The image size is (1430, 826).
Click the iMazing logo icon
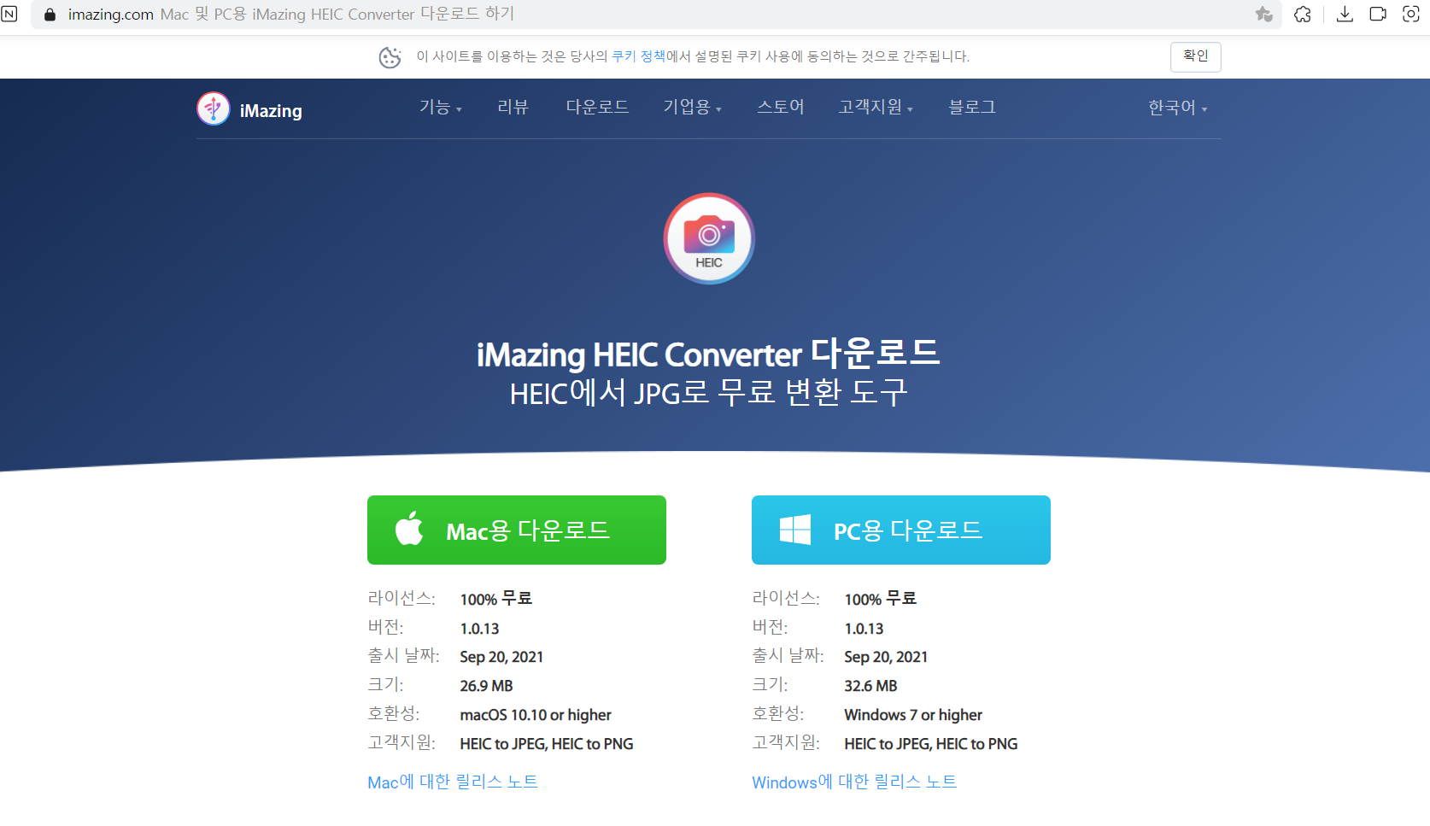click(x=214, y=108)
